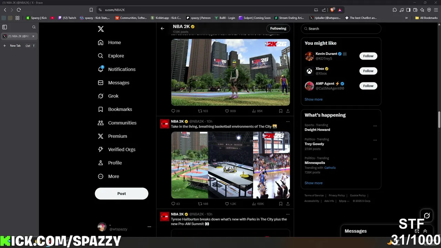This screenshot has height=248, width=441.
Task: Expand the Messages drawer chevrons
Action: coord(425,231)
